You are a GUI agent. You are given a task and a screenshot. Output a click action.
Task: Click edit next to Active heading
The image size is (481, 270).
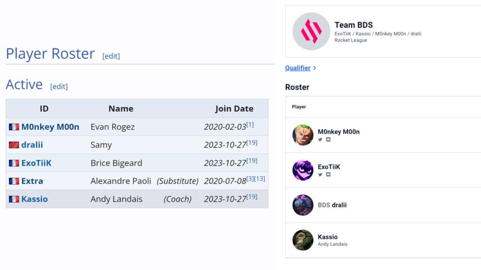(x=58, y=86)
